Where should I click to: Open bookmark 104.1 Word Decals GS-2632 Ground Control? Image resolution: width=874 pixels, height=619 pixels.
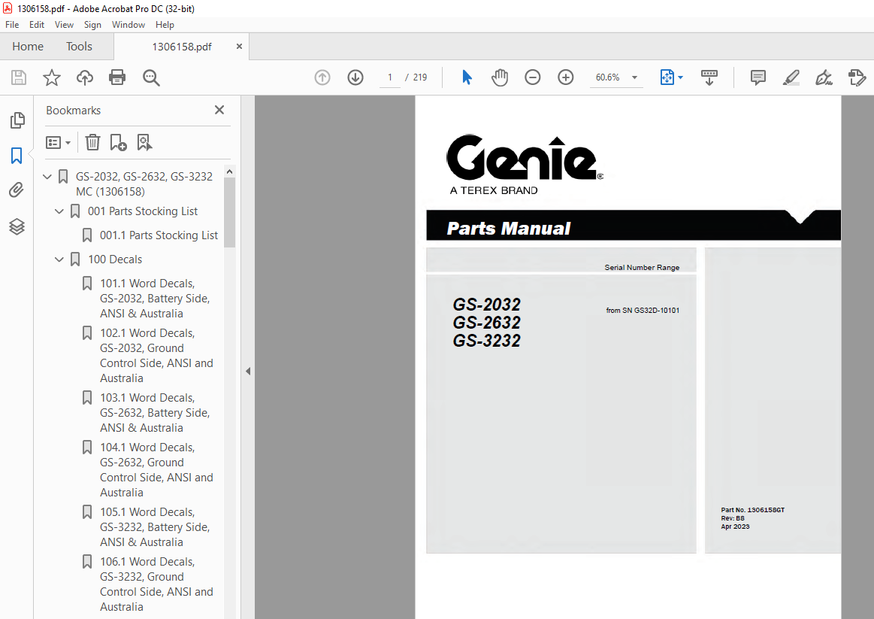(x=156, y=470)
